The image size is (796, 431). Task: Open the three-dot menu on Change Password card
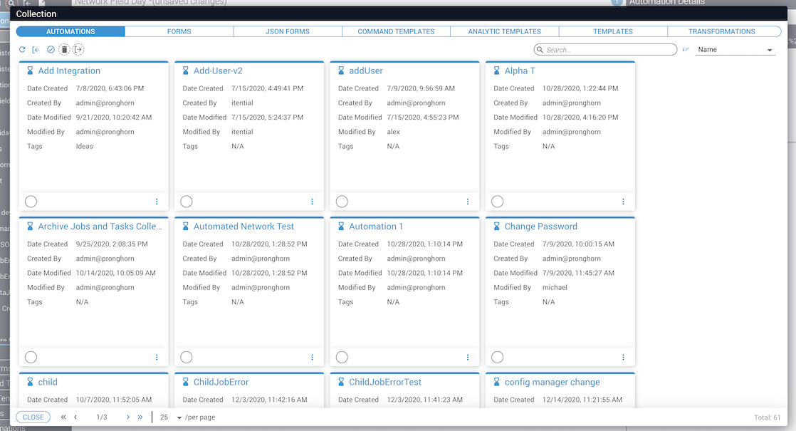click(623, 358)
